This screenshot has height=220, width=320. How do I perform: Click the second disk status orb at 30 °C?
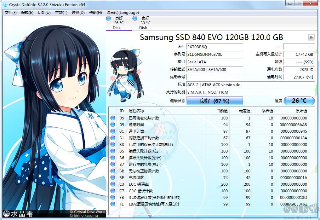coord(135,19)
